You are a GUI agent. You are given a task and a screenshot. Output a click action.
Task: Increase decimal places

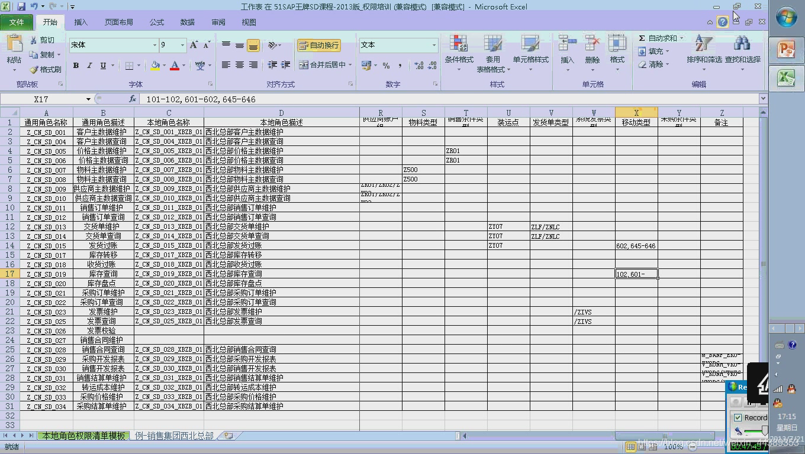[x=419, y=66]
